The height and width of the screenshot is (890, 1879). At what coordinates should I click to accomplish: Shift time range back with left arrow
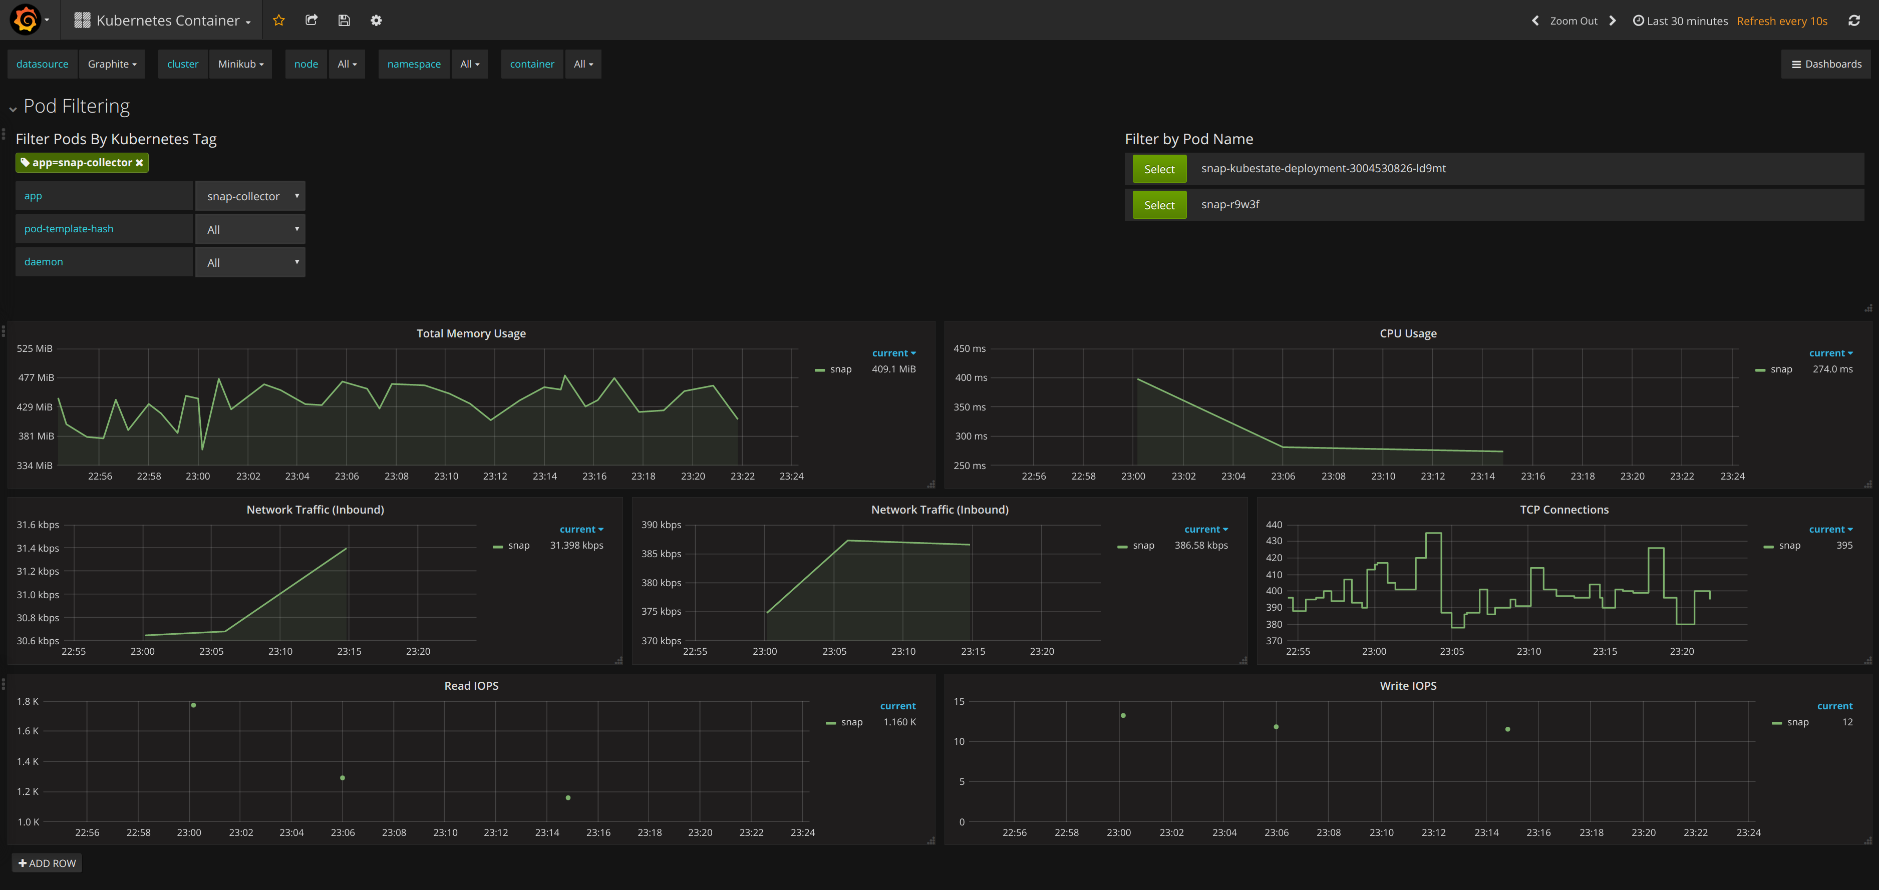(1535, 21)
